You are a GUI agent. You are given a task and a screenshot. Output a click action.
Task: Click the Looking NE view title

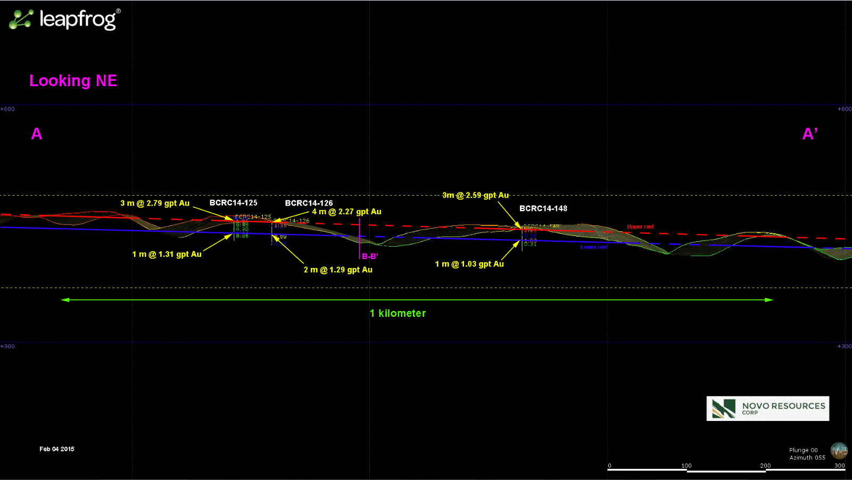(x=73, y=81)
